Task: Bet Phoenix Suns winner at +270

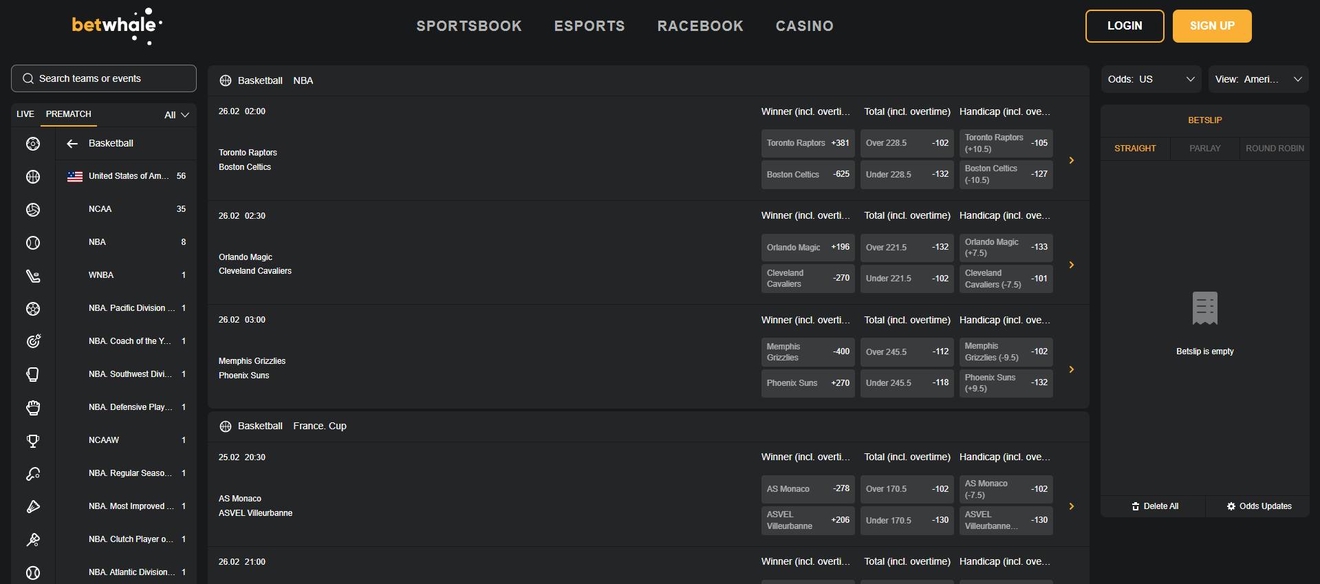Action: 808,383
